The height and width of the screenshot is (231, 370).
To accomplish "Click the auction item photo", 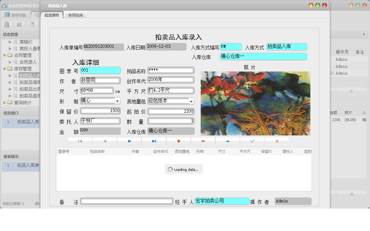I will [x=255, y=103].
